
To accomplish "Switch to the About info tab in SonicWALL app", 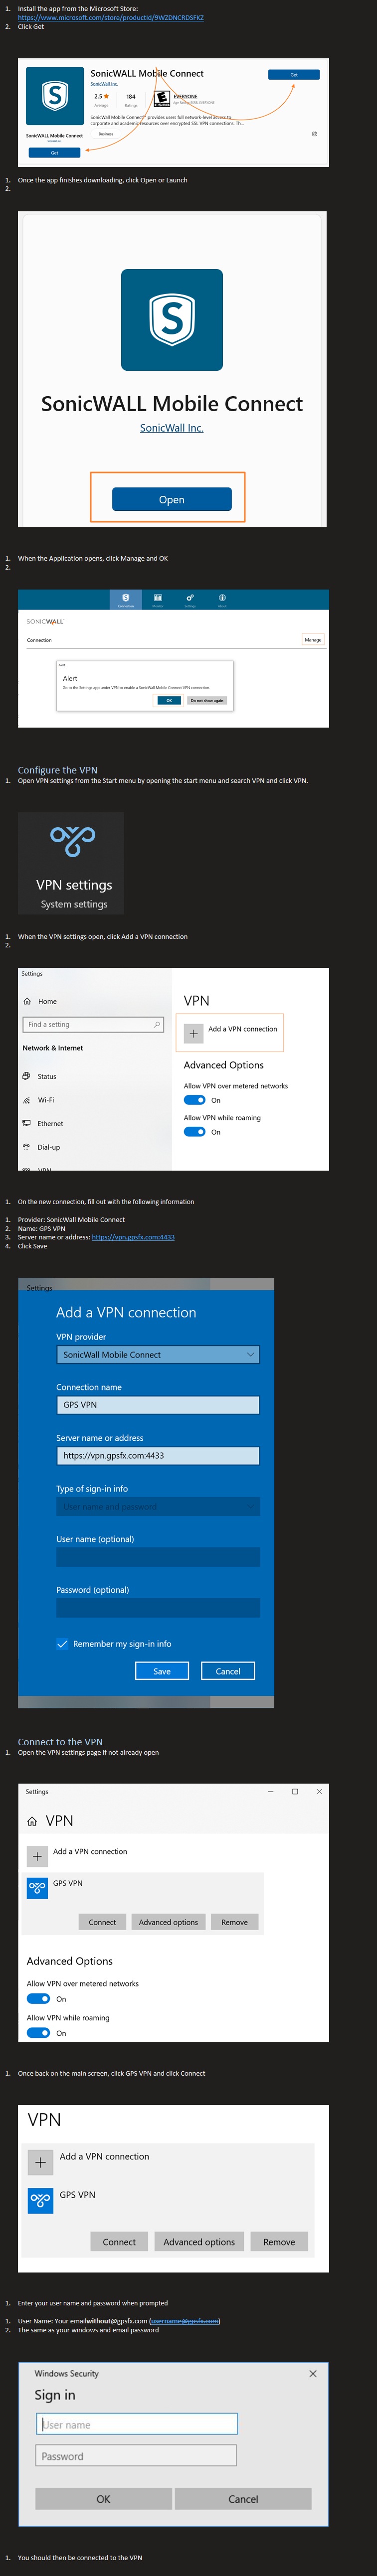I will (222, 600).
